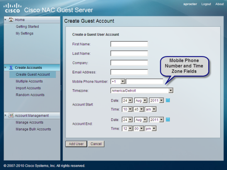Viewport: 227px width, 170px height.
Task: Open Account Start month dropdown
Action: tap(141, 101)
